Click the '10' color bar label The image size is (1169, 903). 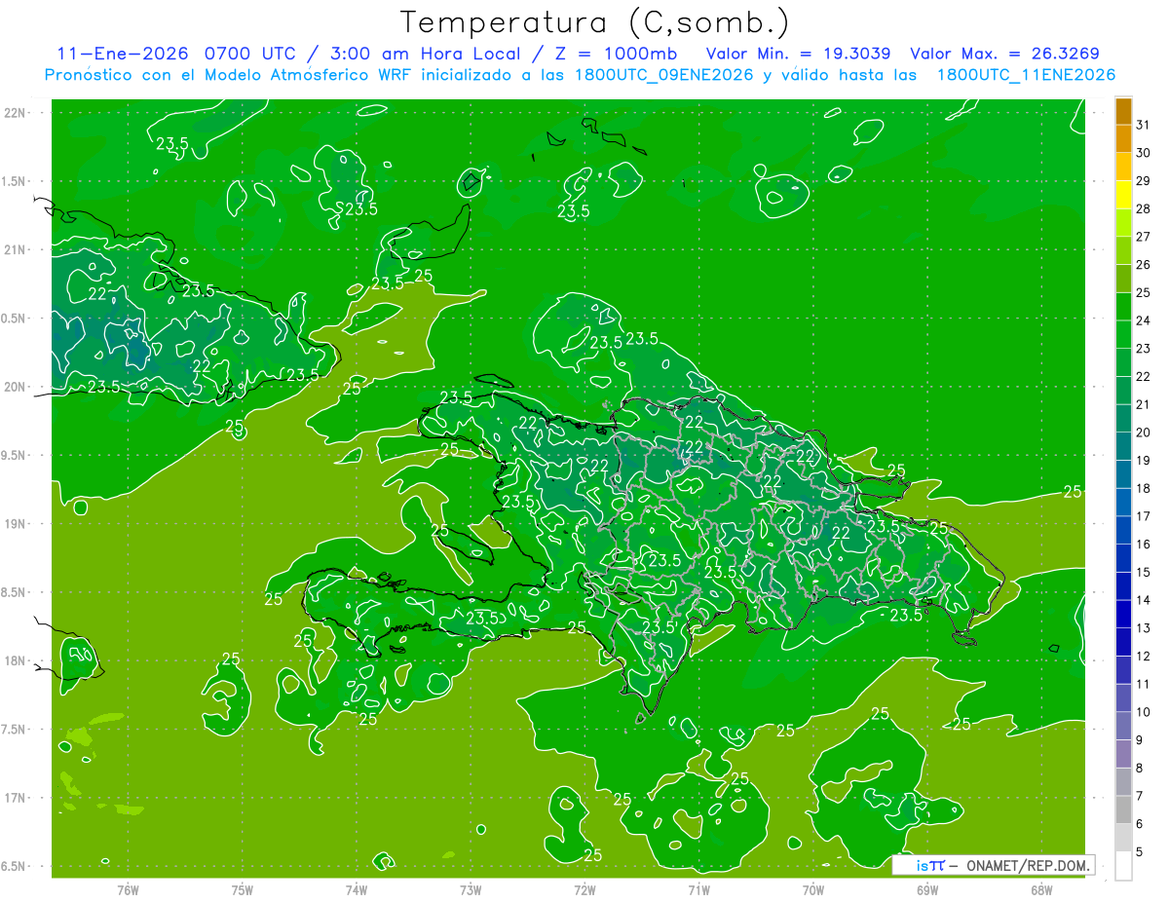(1144, 712)
